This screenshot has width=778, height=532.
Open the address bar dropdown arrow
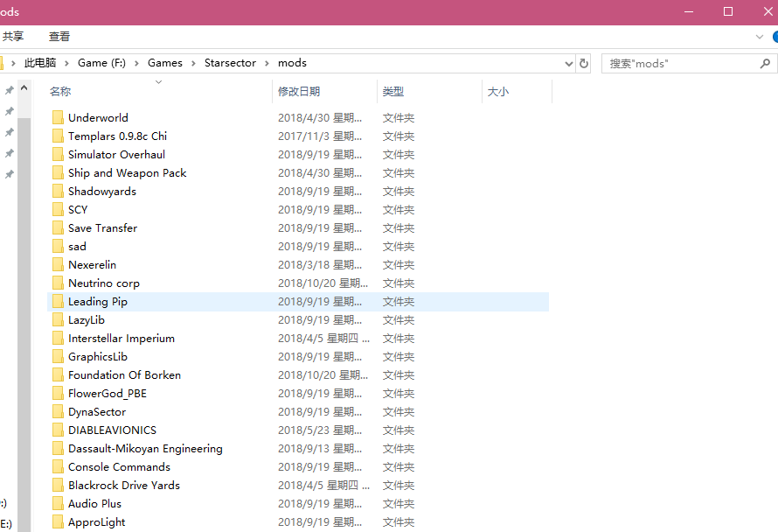(x=569, y=62)
